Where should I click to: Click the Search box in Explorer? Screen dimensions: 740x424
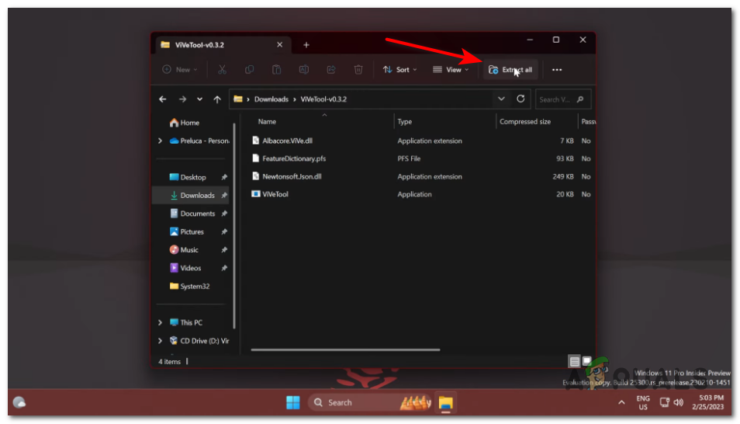562,99
